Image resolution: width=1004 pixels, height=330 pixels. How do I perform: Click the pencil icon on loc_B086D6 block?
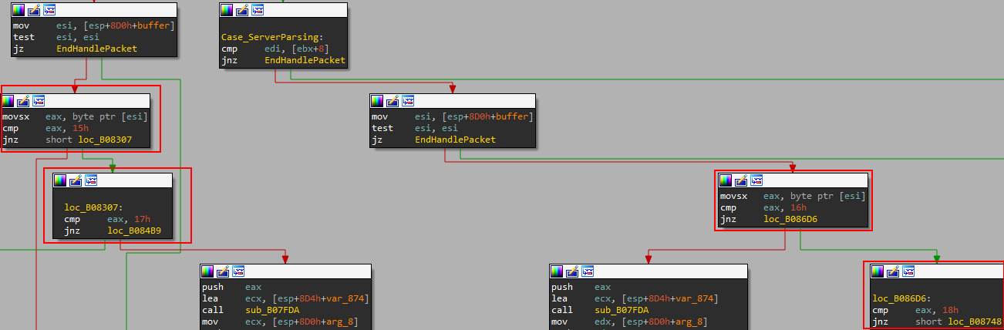tap(893, 271)
